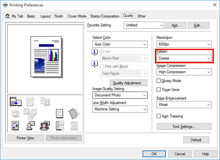The height and width of the screenshot is (160, 220).
Task: Click the single-person account track icon
Action: coord(30,126)
